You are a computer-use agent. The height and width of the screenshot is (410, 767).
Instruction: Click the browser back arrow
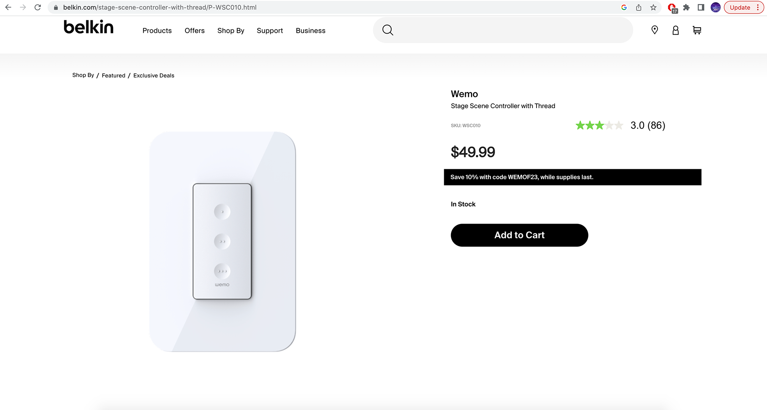[x=8, y=8]
